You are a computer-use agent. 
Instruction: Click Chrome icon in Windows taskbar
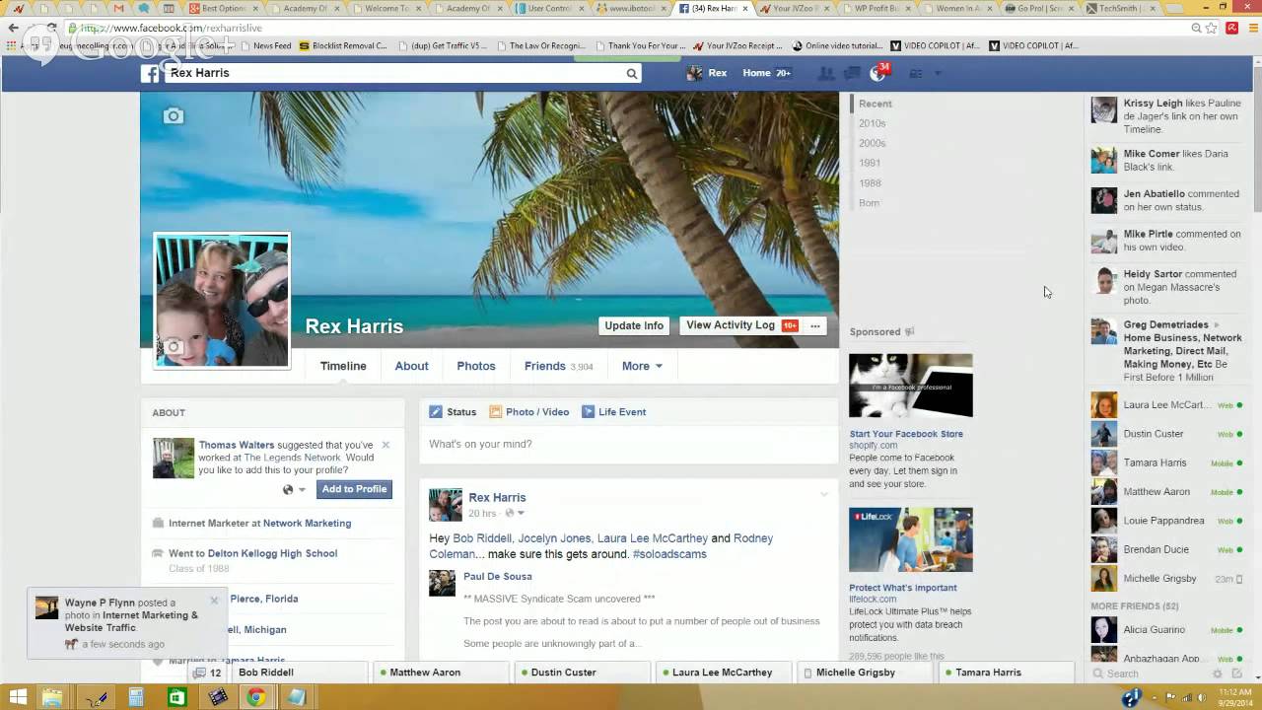(256, 698)
